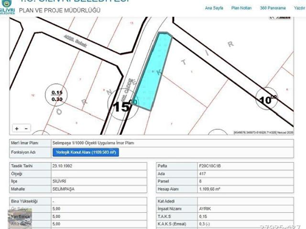Open 360 Panorama from the top navigation
Image resolution: width=306 pixels, height=229 pixels.
[273, 8]
